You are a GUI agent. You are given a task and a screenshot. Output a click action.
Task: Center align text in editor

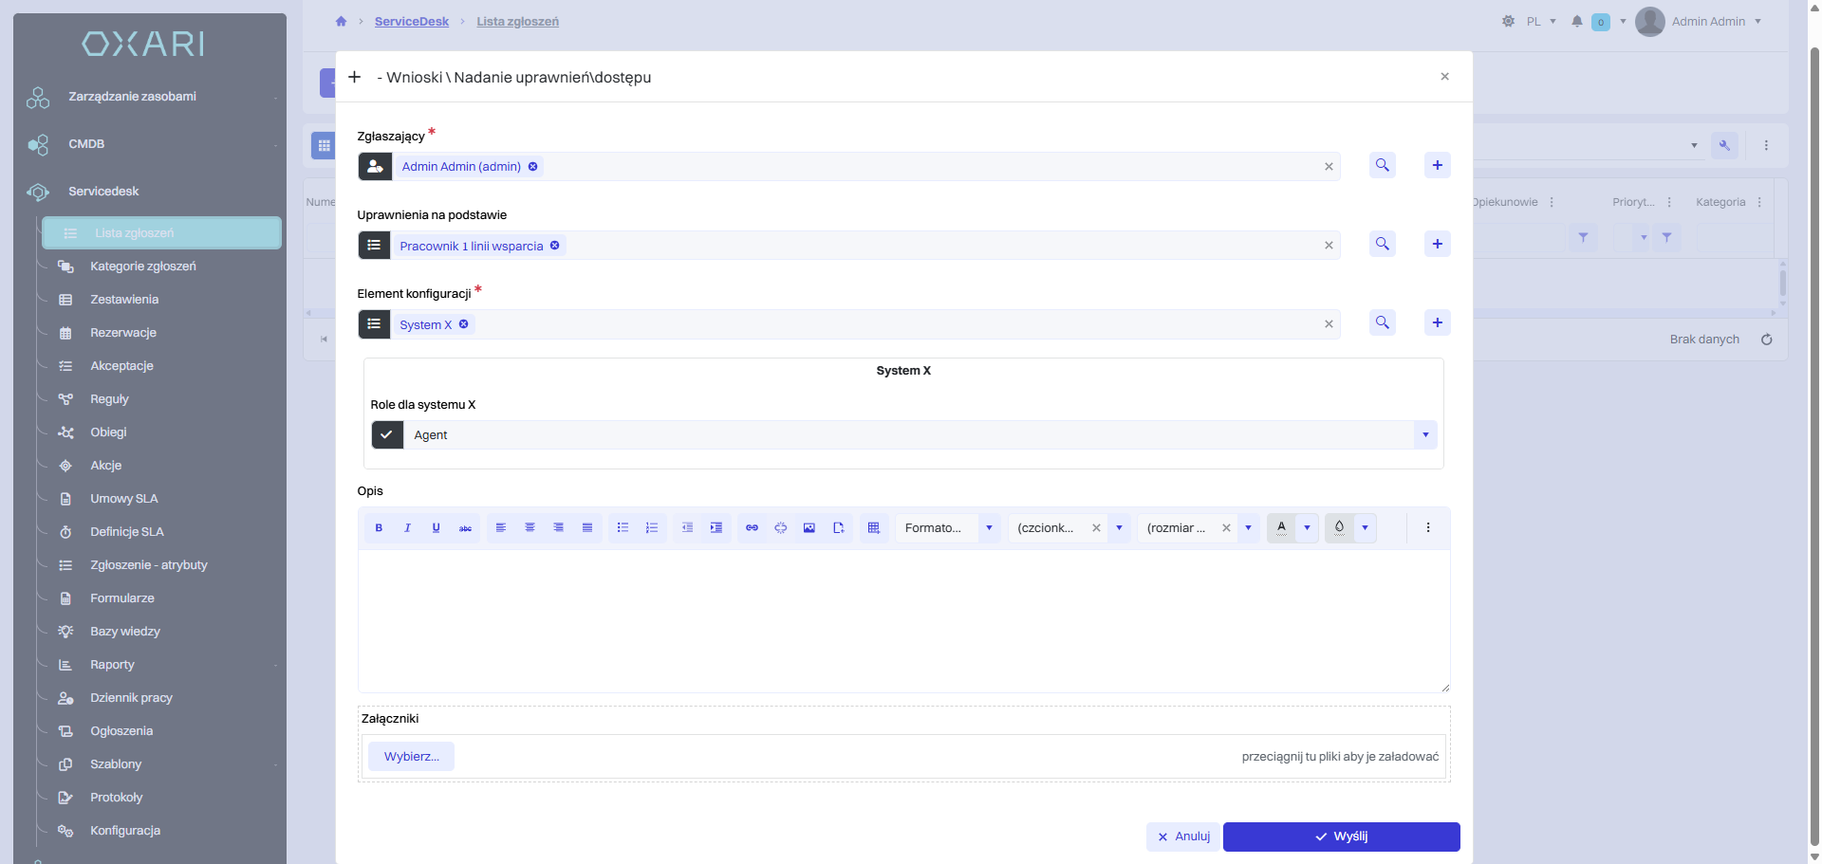pyautogui.click(x=530, y=528)
